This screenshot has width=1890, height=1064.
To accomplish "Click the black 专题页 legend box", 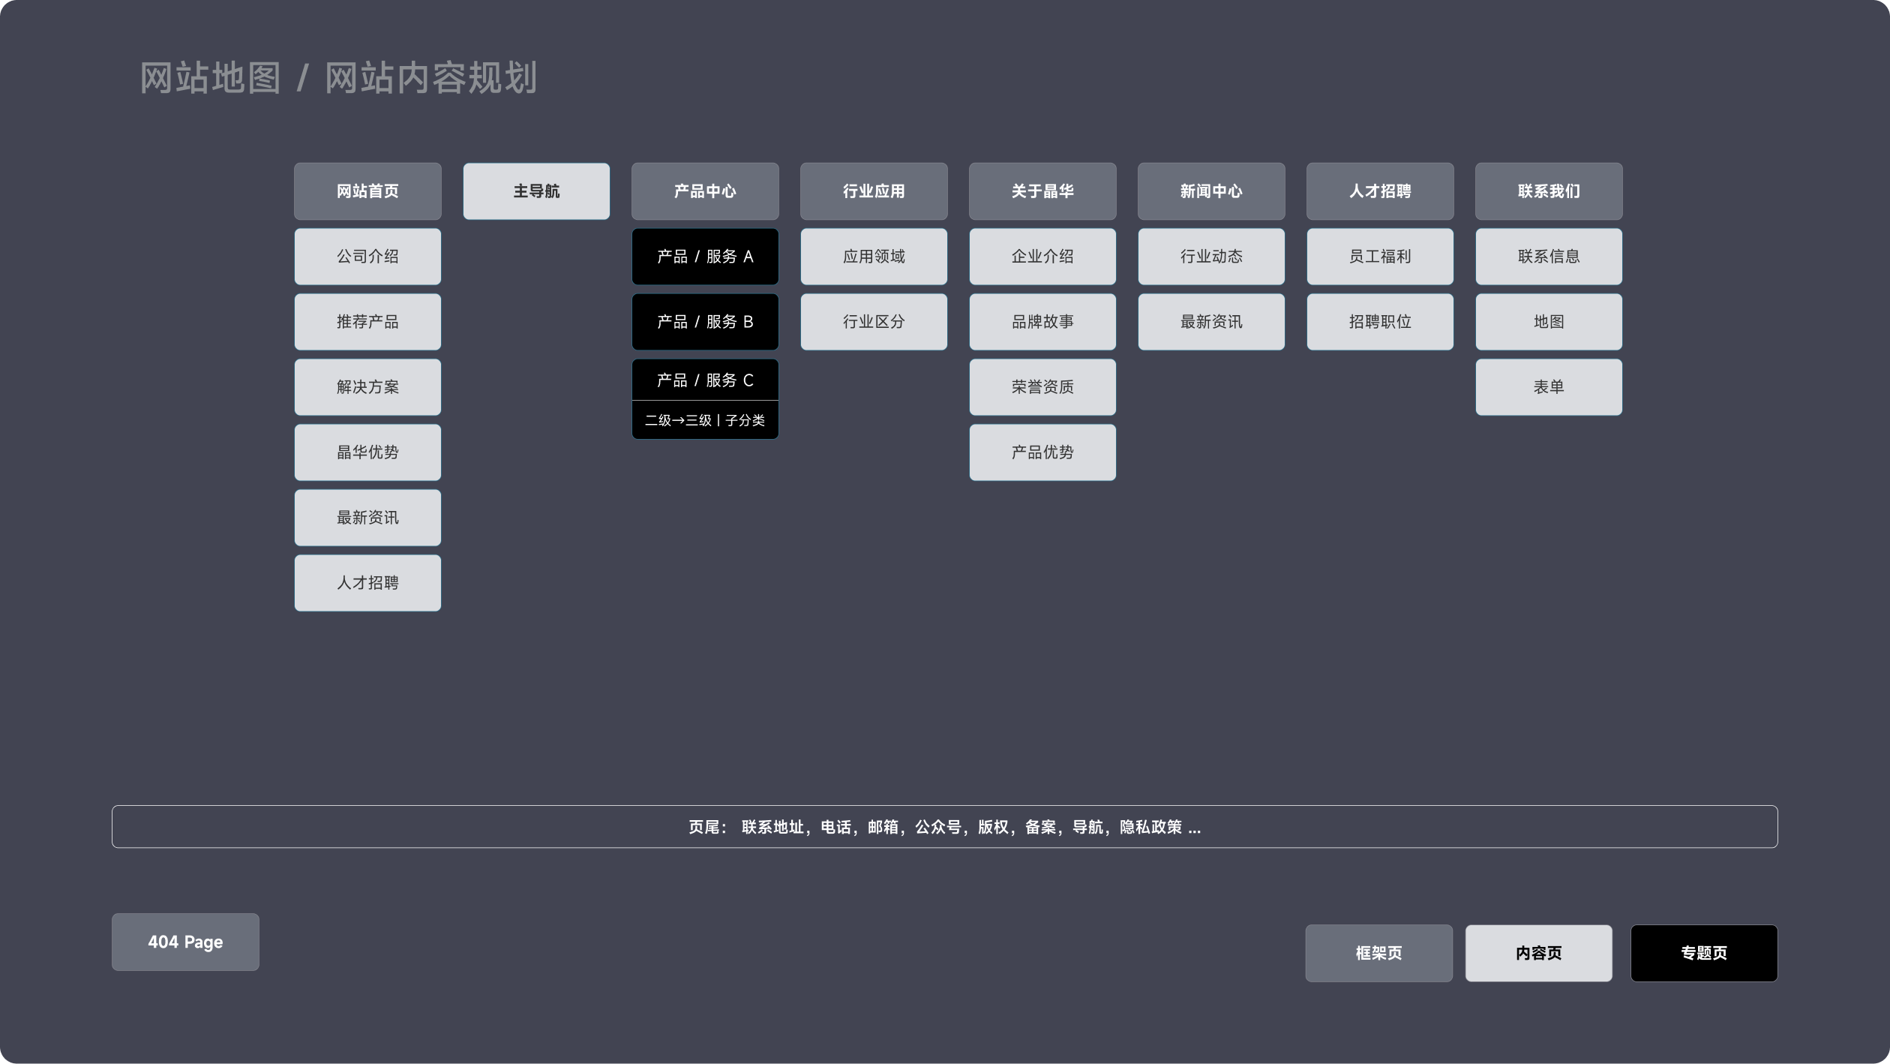I will click(1703, 953).
